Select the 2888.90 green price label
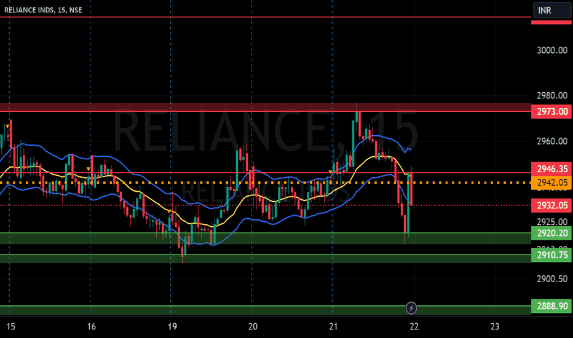Image resolution: width=573 pixels, height=338 pixels. click(x=551, y=306)
